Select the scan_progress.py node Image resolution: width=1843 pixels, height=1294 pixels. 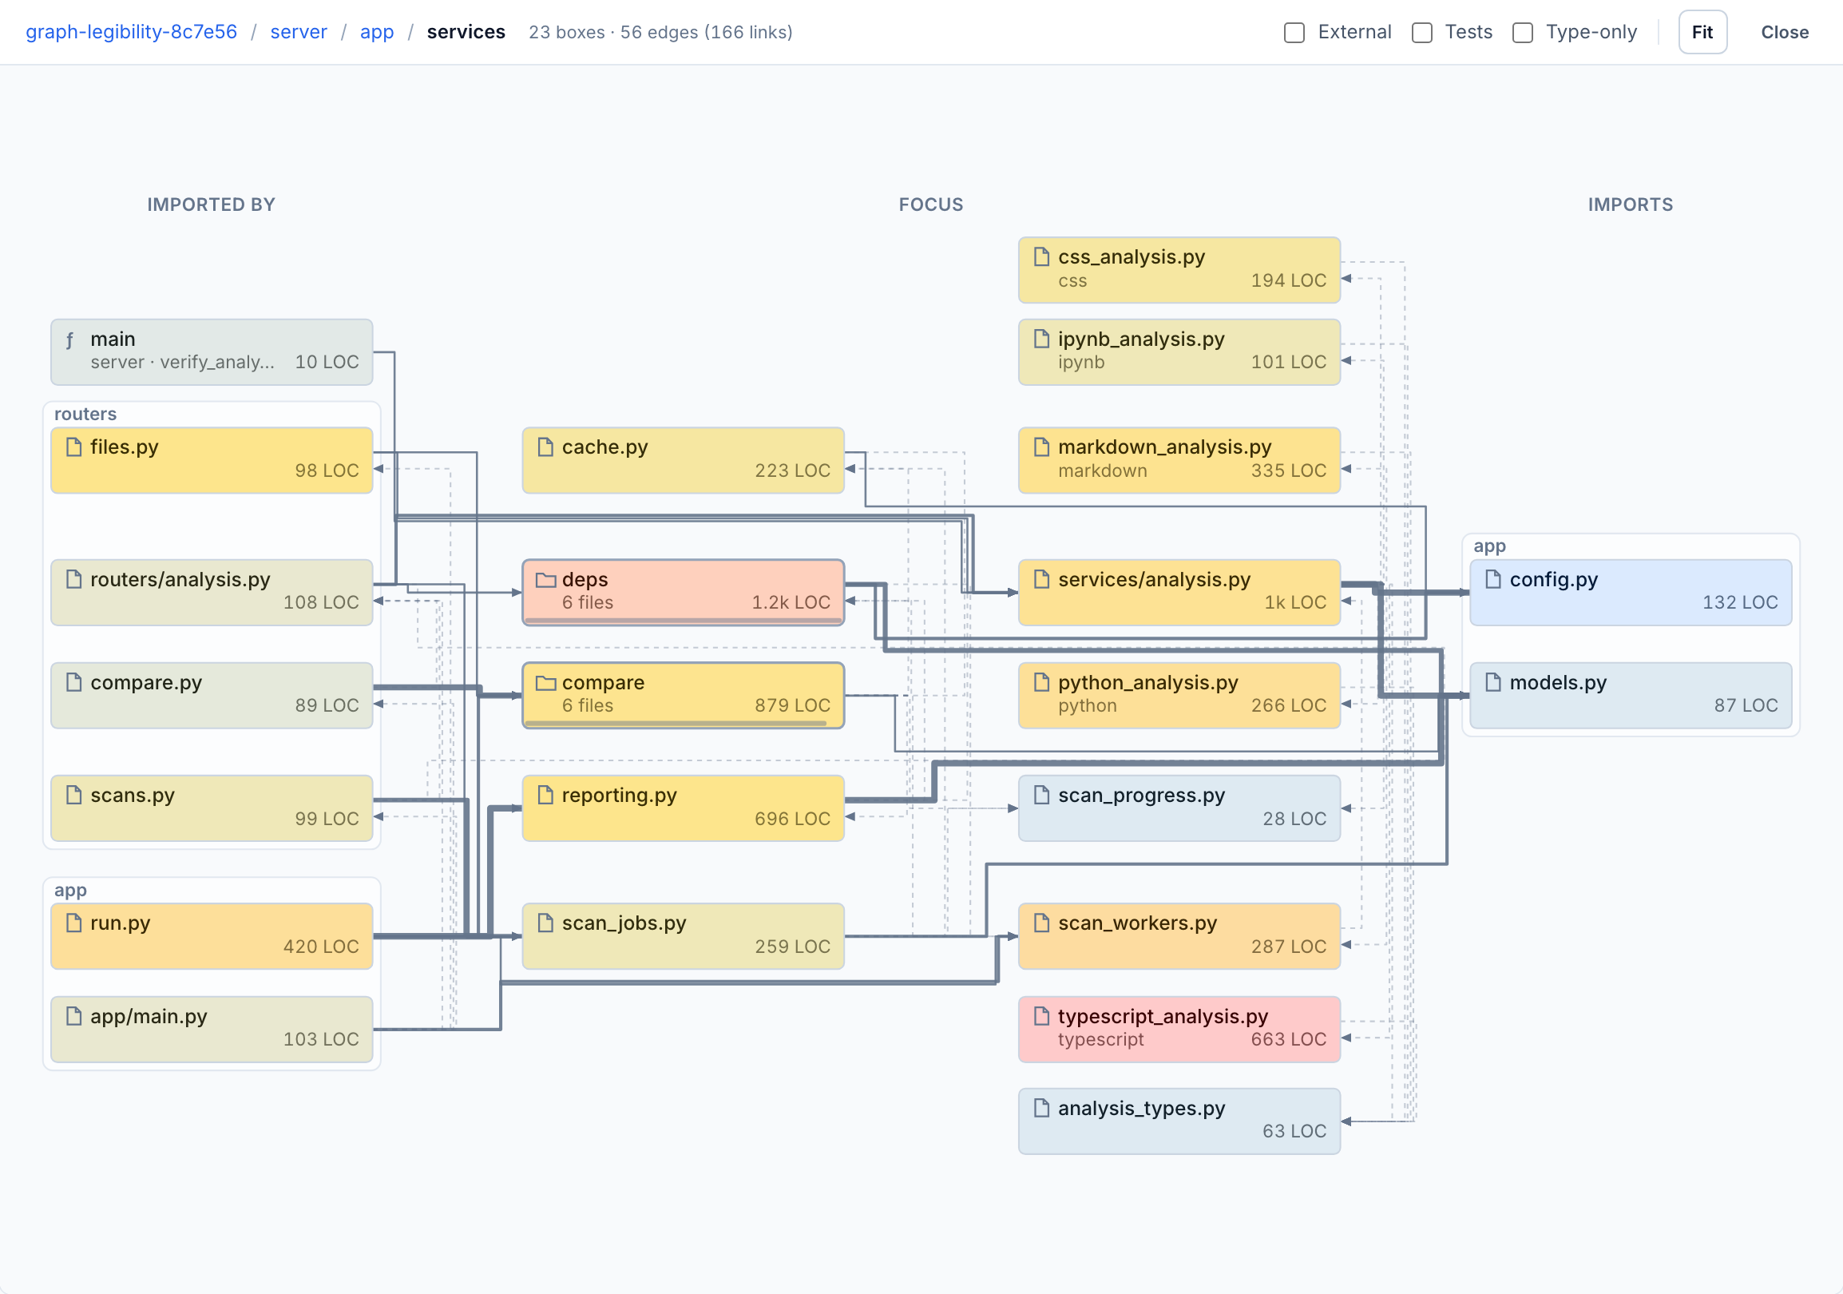point(1179,808)
